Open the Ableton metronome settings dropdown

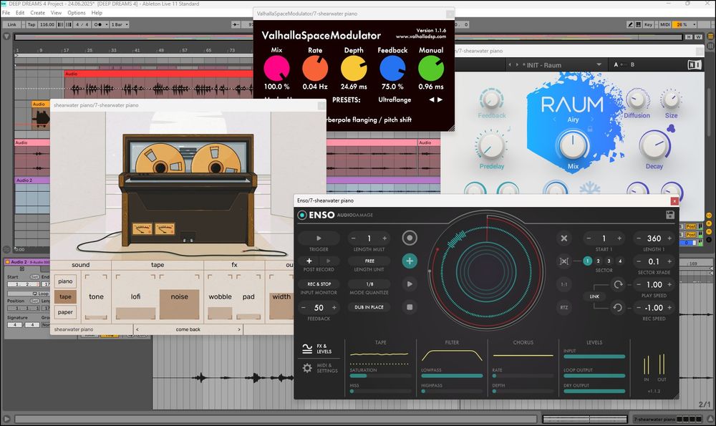[107, 24]
